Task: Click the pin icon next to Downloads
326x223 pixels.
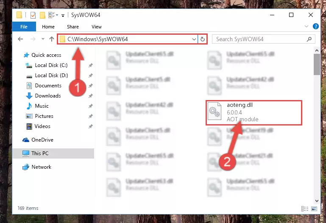Action: (90, 96)
